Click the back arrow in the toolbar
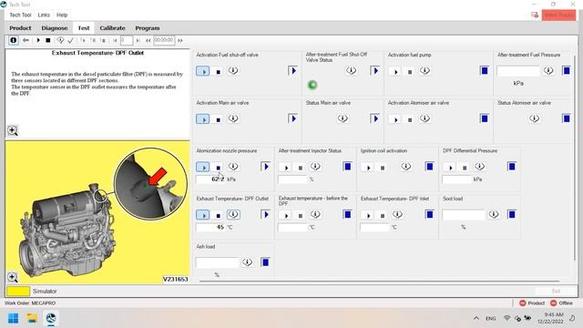Screen dimensions: 583x328 [26, 40]
